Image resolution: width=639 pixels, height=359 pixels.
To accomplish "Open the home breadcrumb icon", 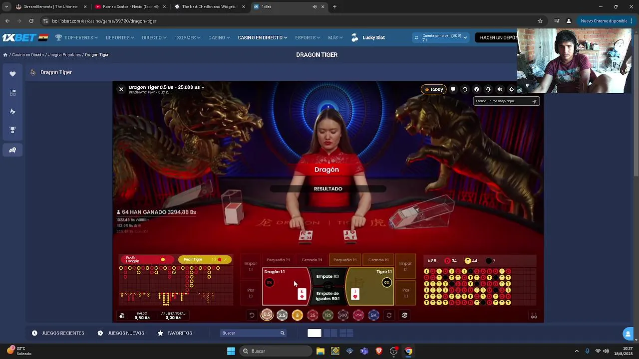I will coord(5,55).
